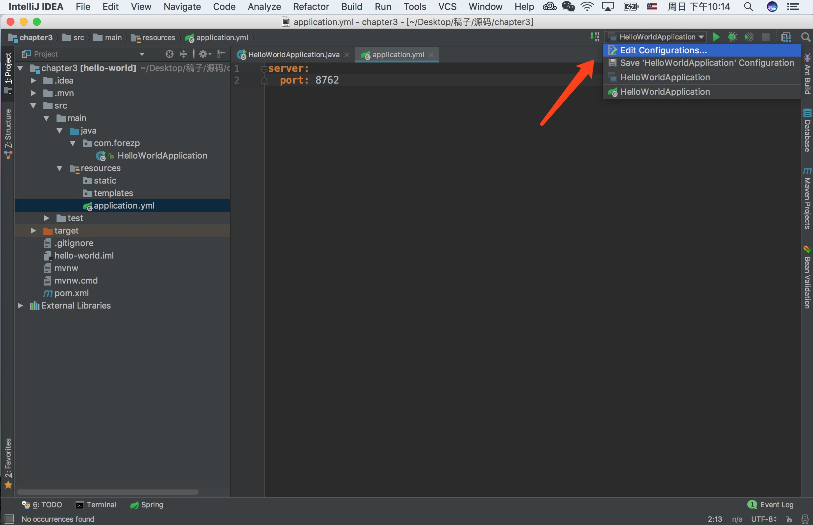
Task: Click the Project panel horizontal scrollbar
Action: [108, 492]
